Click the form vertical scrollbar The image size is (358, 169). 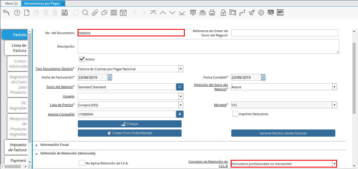(x=354, y=78)
